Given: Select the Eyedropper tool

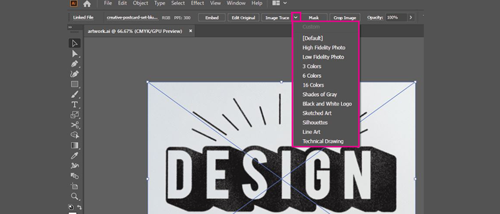Looking at the screenshot, I should coord(74,156).
